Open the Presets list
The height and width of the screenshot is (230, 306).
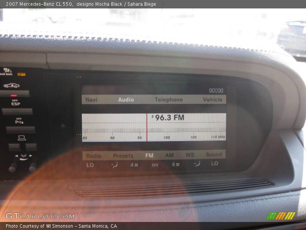123,156
